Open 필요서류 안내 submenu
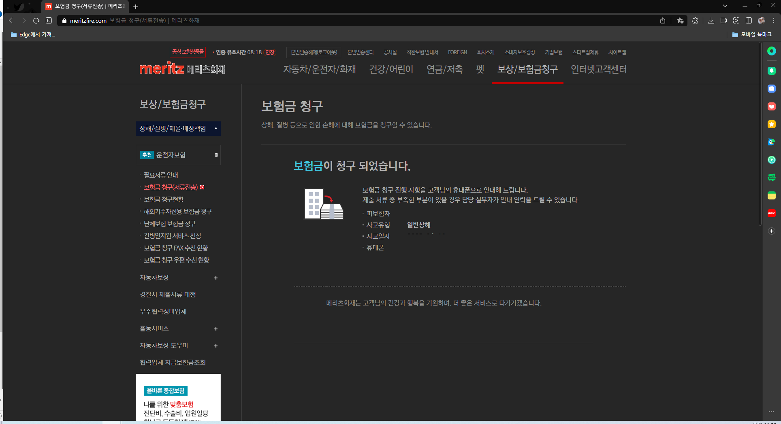The height and width of the screenshot is (424, 781). tap(161, 175)
